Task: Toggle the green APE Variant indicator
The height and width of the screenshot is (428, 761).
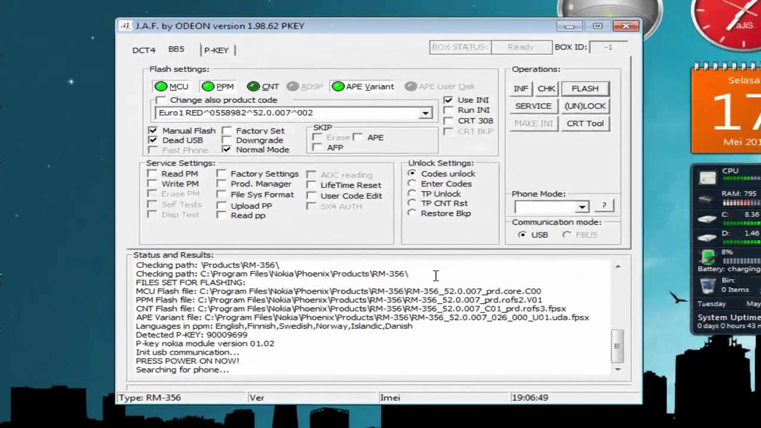Action: pyautogui.click(x=338, y=86)
